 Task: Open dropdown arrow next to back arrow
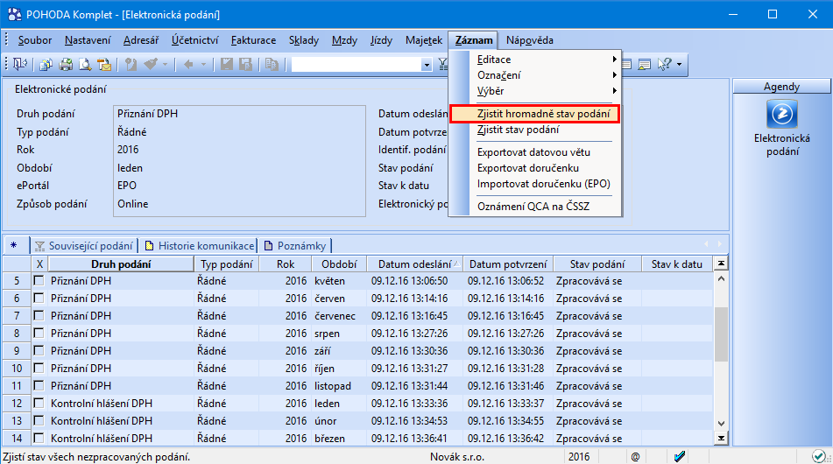[x=203, y=64]
